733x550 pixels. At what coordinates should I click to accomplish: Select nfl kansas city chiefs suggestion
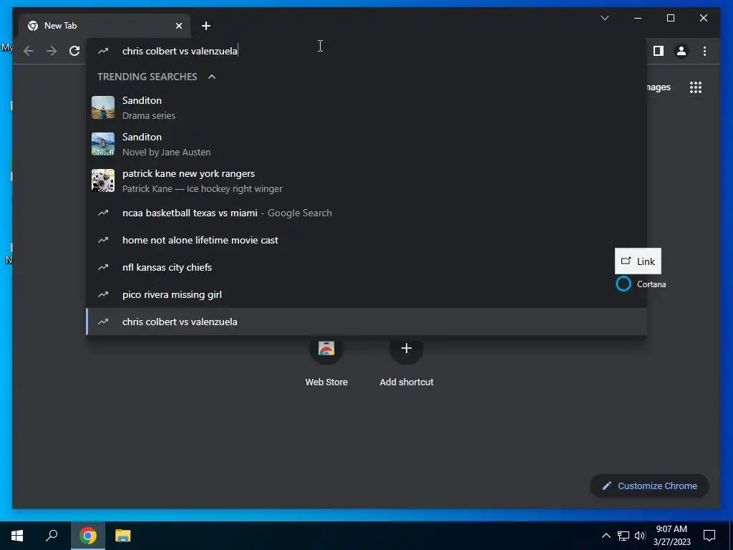[366, 268]
